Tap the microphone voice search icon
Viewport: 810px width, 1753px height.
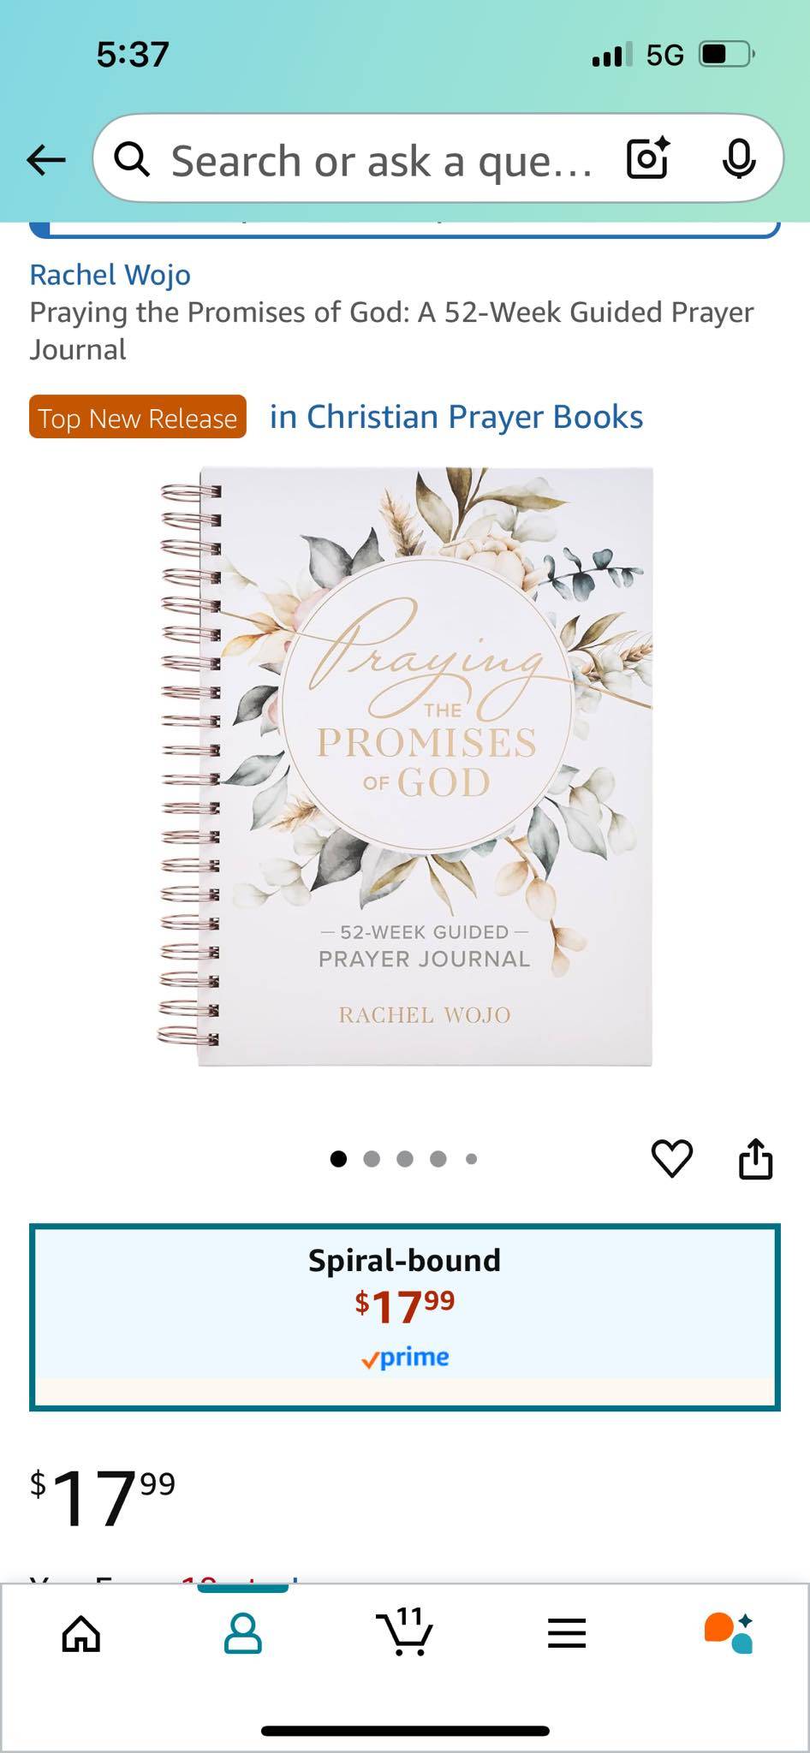pyautogui.click(x=739, y=158)
